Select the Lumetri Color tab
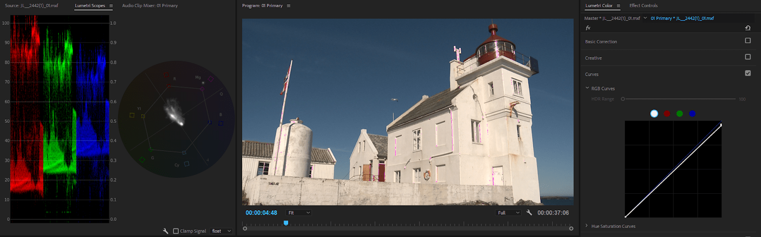 [x=599, y=6]
